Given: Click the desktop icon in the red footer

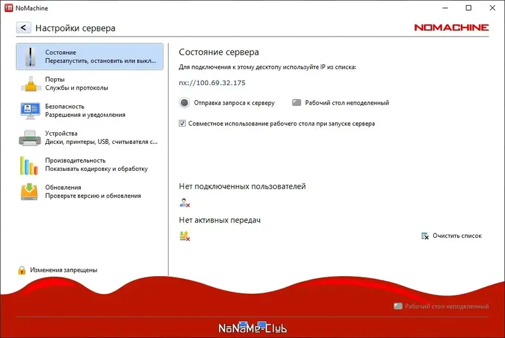Looking at the screenshot, I should (x=398, y=306).
